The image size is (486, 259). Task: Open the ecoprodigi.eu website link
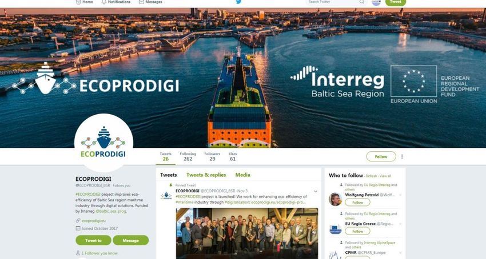94,221
